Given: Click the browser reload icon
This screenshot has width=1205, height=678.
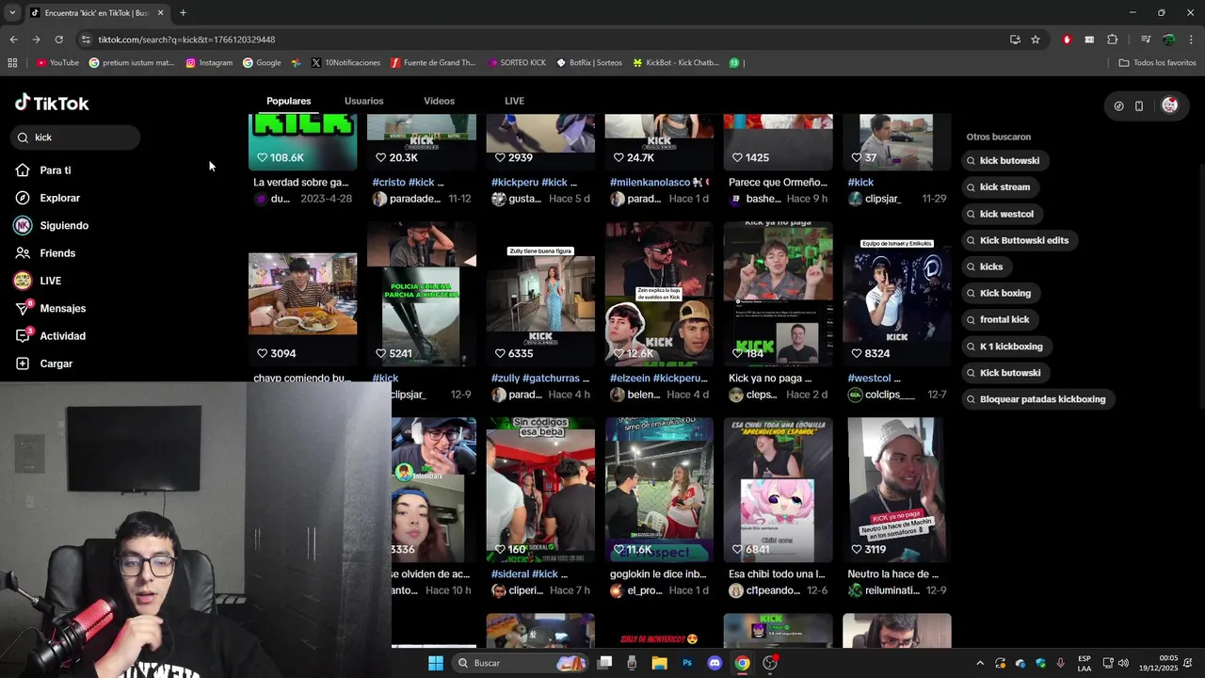Looking at the screenshot, I should click(58, 40).
